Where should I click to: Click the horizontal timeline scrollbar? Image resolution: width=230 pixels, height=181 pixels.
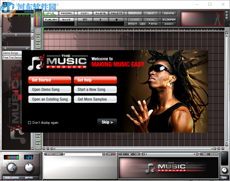(129, 149)
